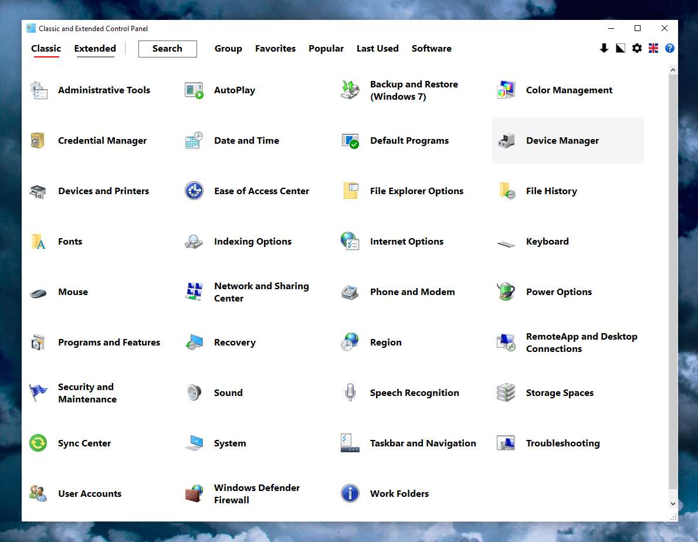Click the Ease of Access Center icon
Image resolution: width=698 pixels, height=542 pixels.
[x=194, y=191]
